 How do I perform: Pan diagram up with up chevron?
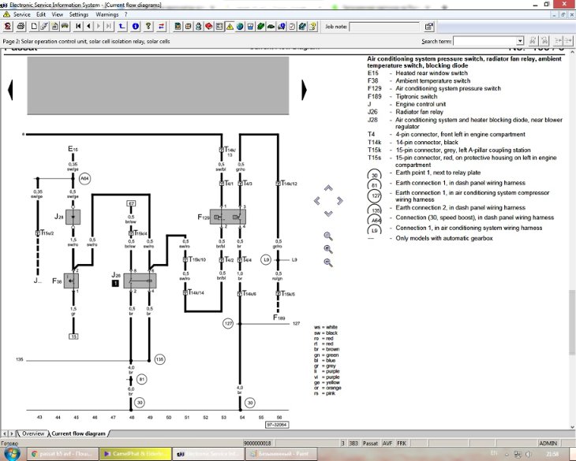[328, 188]
